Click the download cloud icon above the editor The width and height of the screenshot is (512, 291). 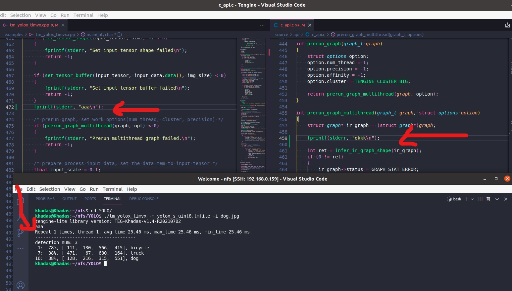[x=507, y=25]
